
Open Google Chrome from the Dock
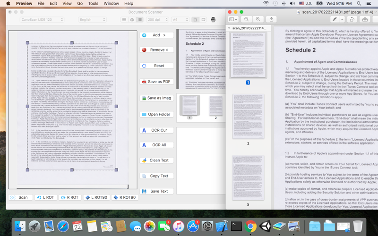(250, 227)
